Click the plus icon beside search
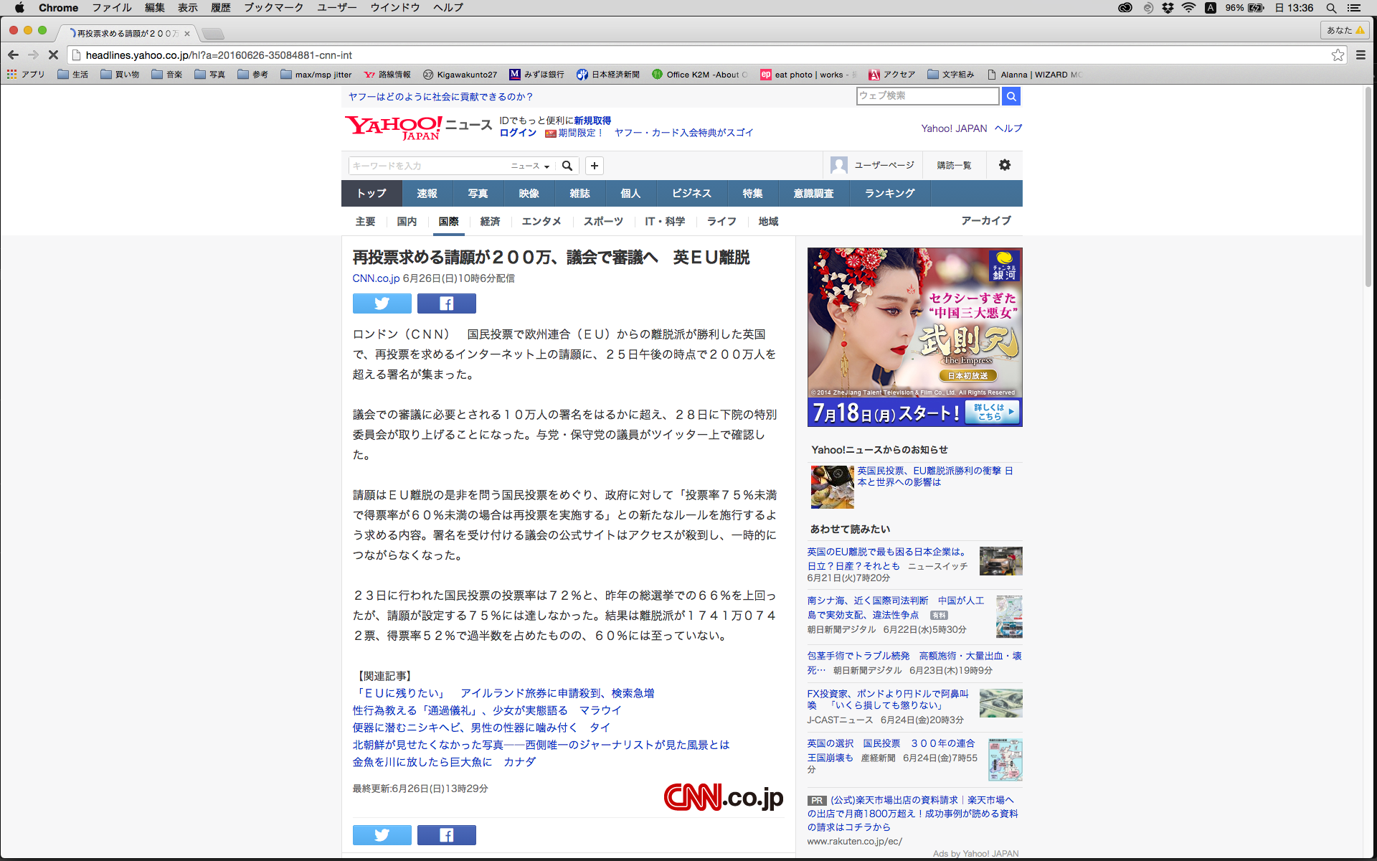Viewport: 1377px width, 861px height. [595, 166]
